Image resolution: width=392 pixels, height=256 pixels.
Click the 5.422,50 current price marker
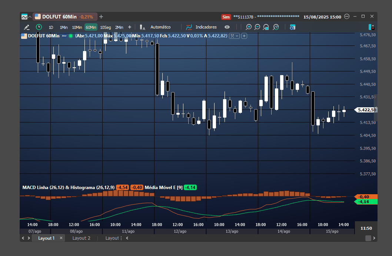click(x=366, y=110)
